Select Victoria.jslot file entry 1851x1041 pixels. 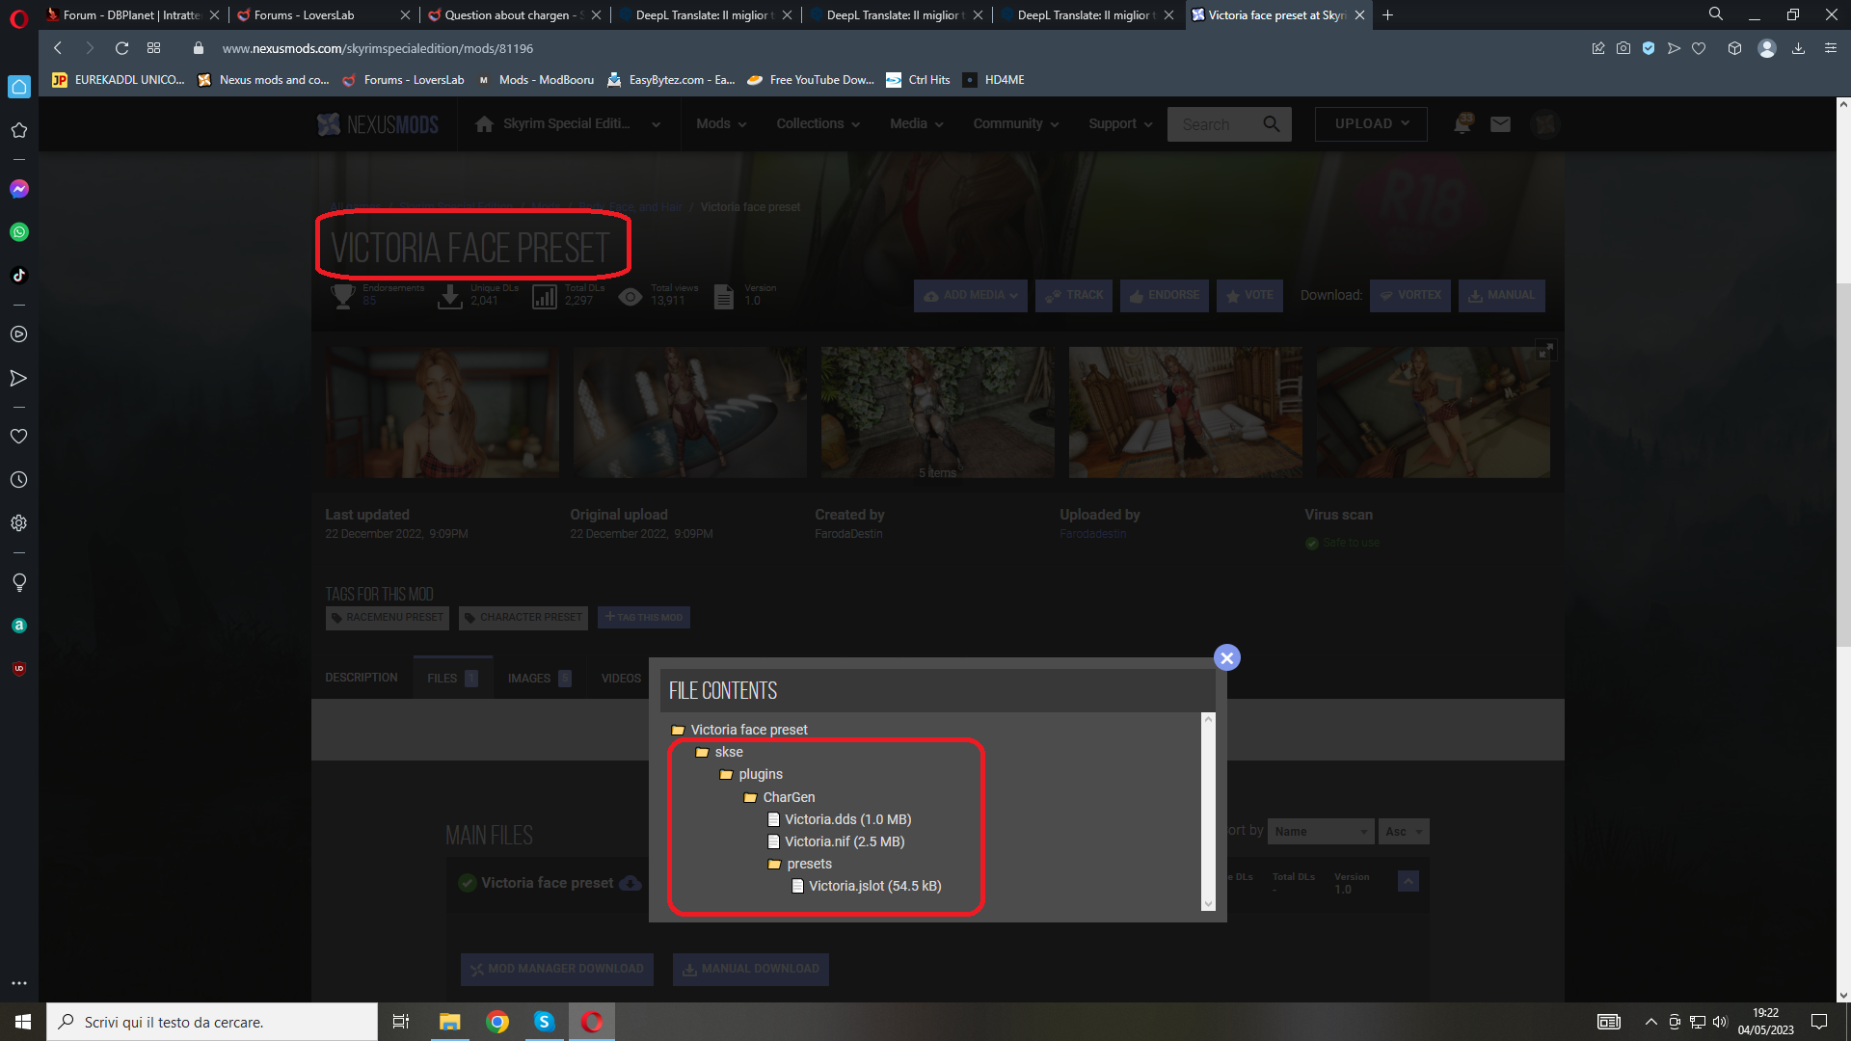tap(867, 886)
